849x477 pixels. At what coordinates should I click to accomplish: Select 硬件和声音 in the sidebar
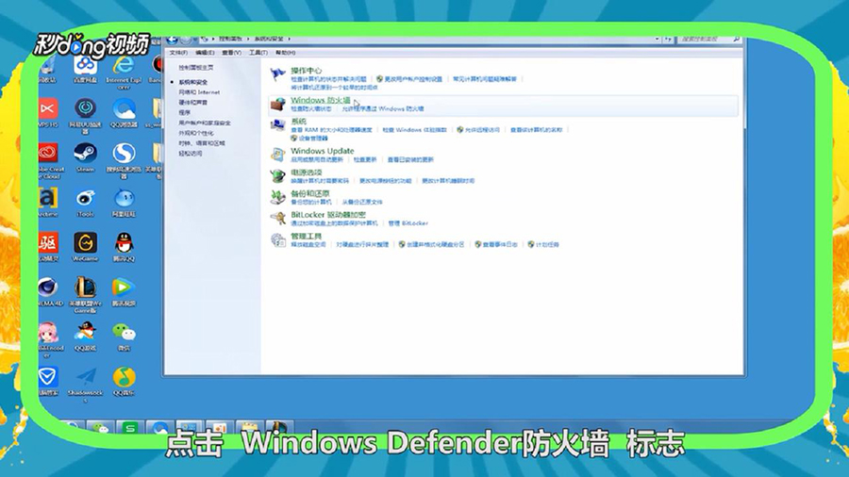192,102
